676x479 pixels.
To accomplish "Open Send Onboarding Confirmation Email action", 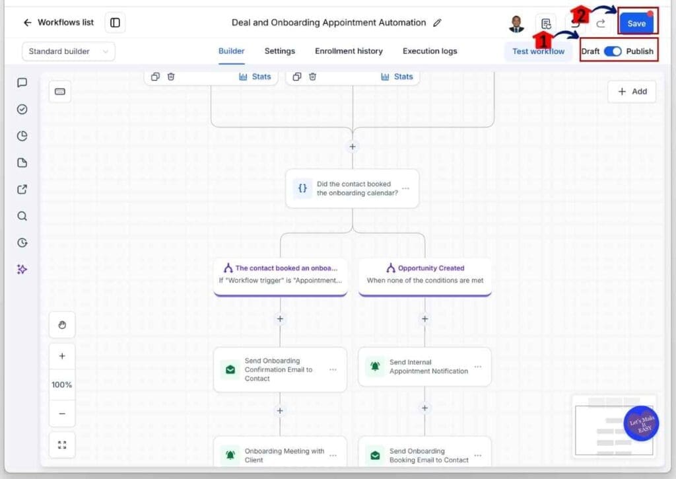I will pos(280,370).
